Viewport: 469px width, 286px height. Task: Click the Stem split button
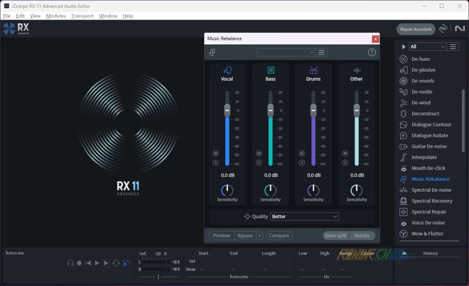[335, 236]
